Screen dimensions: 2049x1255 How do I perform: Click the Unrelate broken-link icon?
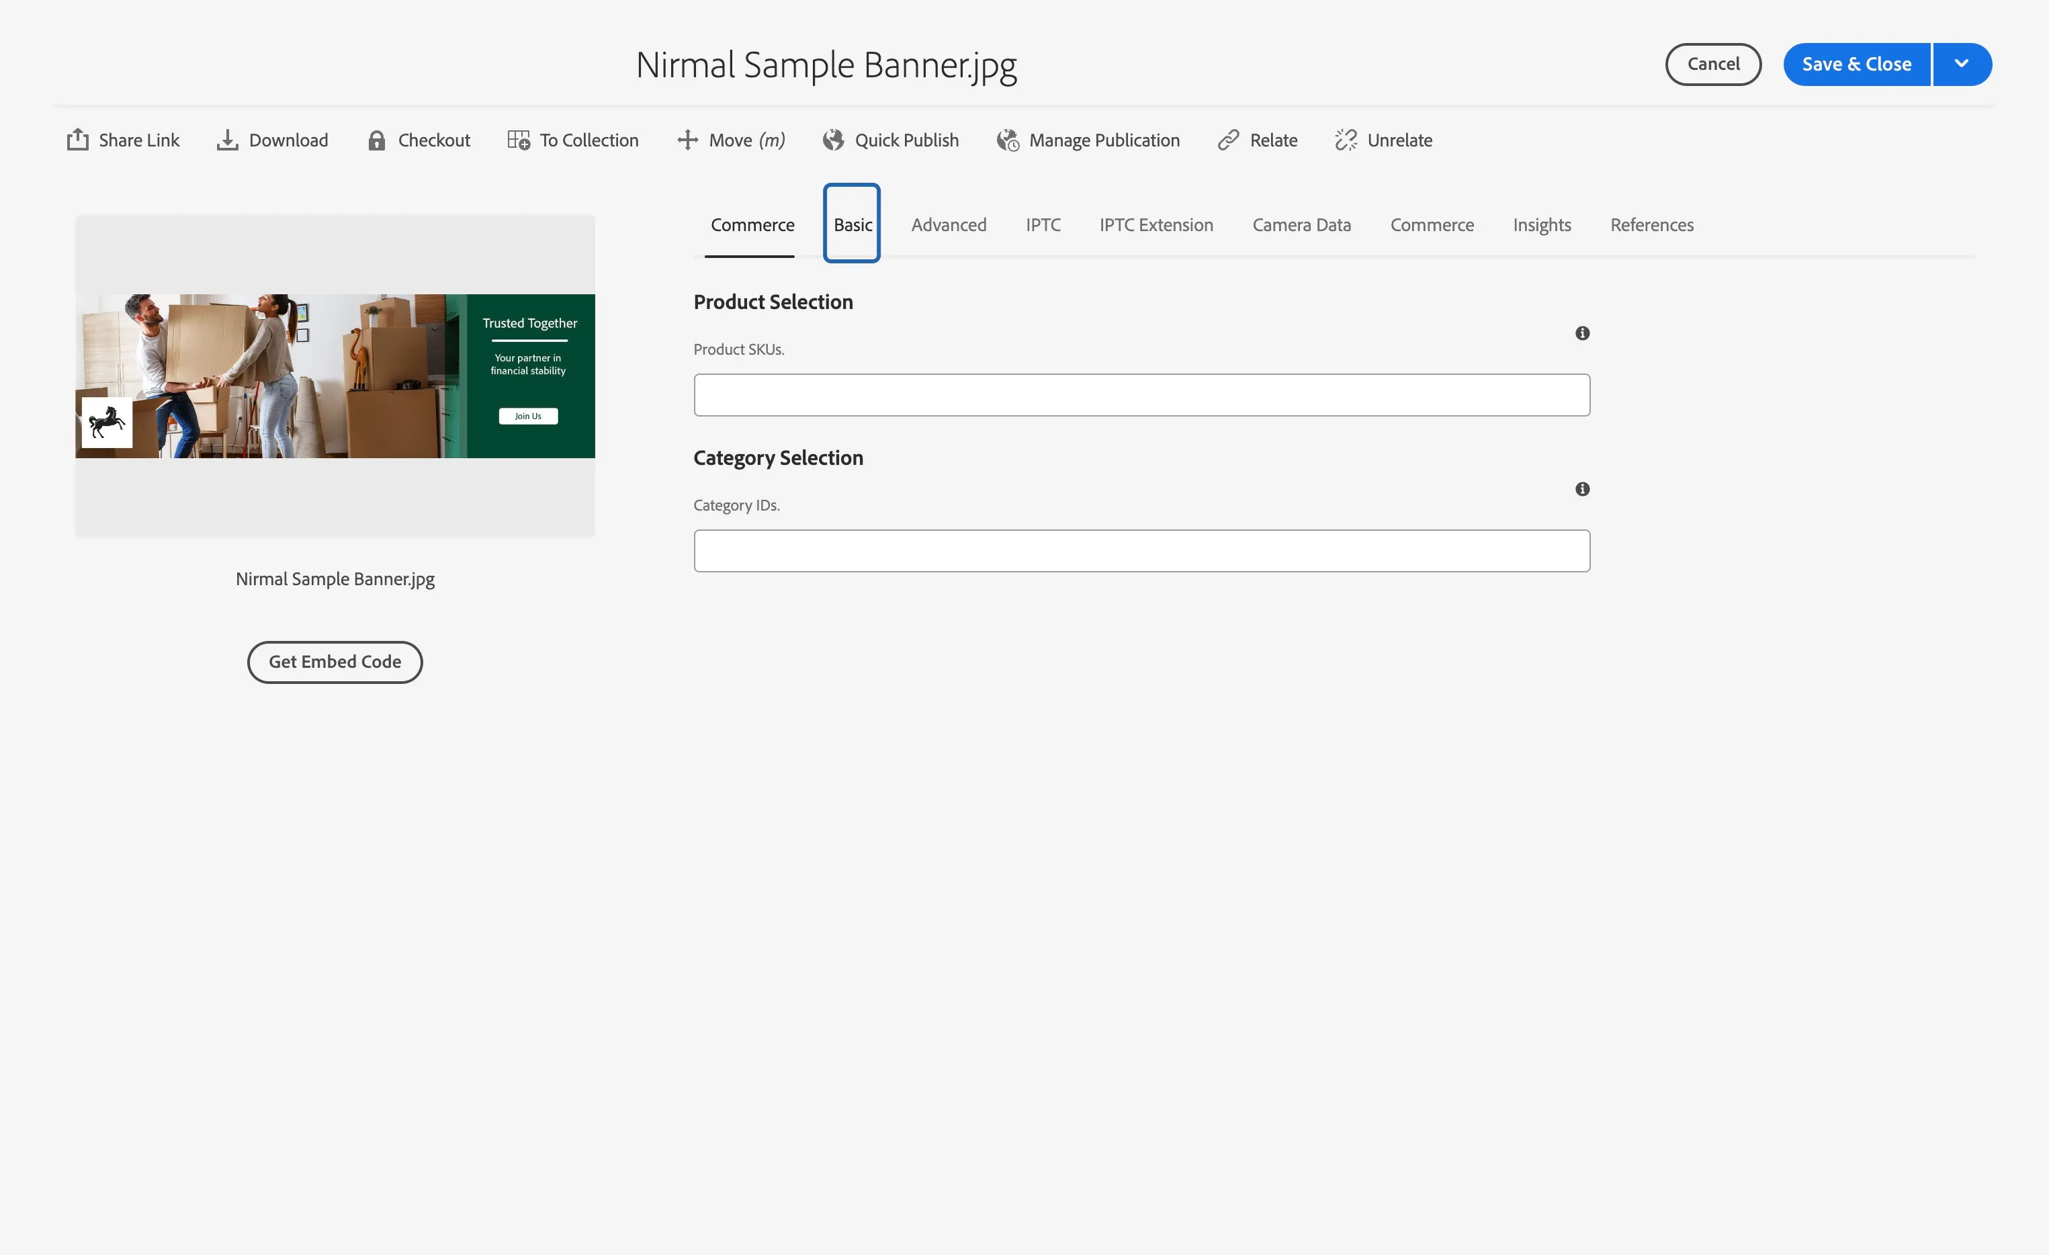click(1346, 140)
